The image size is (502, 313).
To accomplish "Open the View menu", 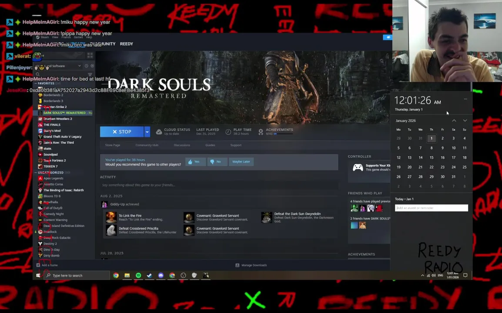I will [55, 37].
